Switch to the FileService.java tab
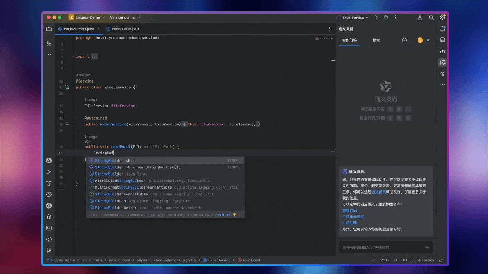Image resolution: width=488 pixels, height=274 pixels. [x=122, y=29]
